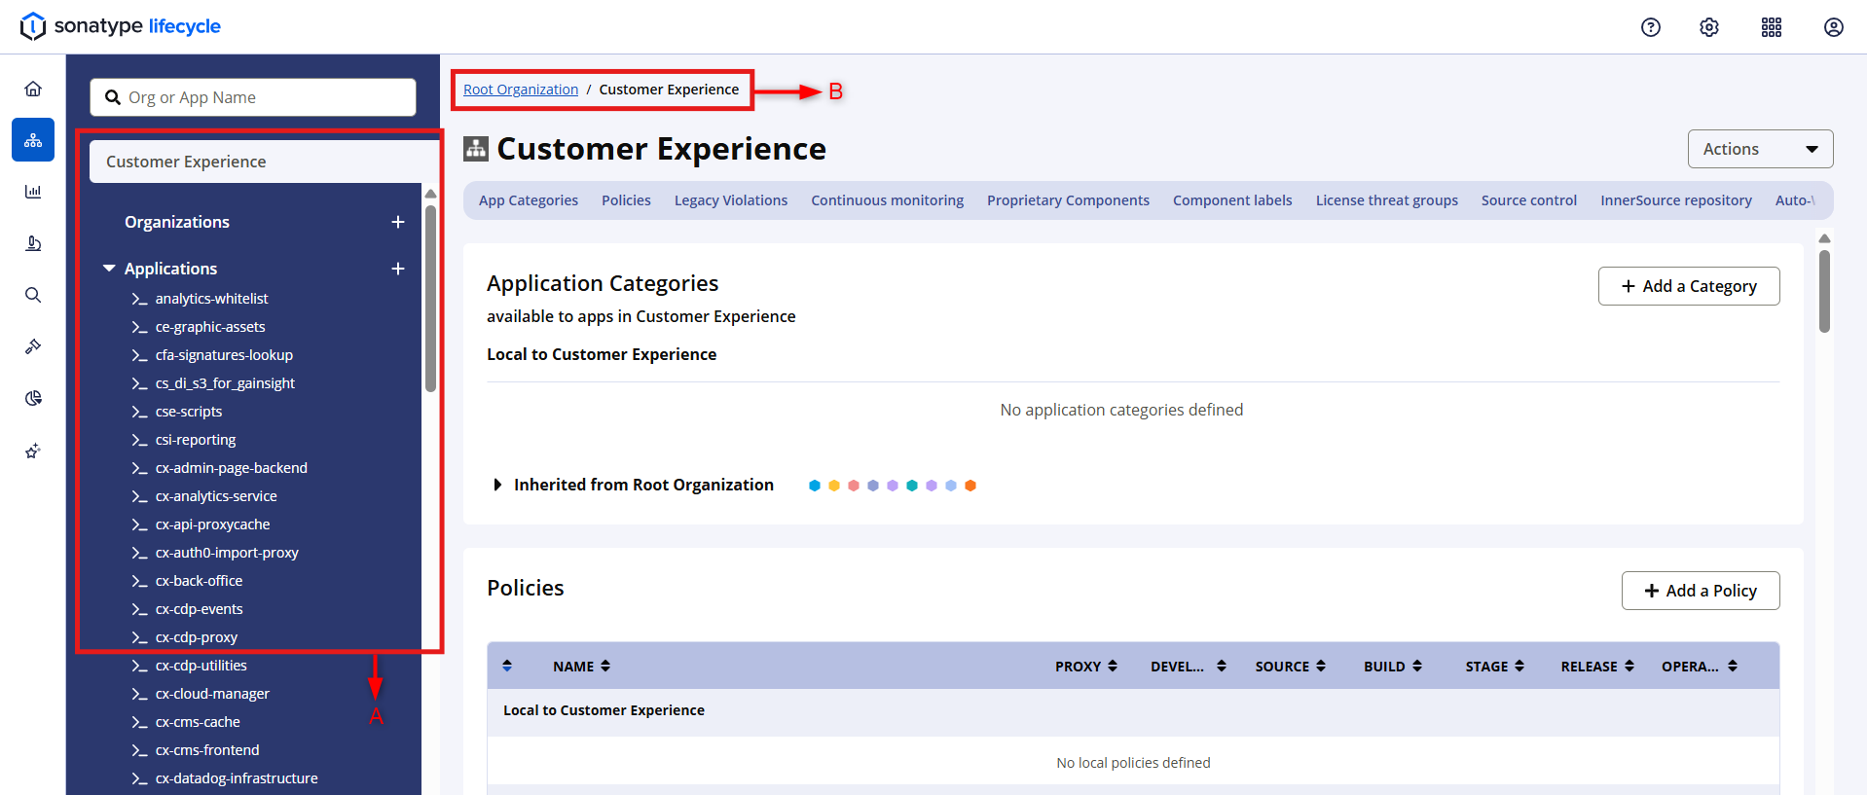Image resolution: width=1867 pixels, height=795 pixels.
Task: Open the user account icon
Action: point(1834,27)
